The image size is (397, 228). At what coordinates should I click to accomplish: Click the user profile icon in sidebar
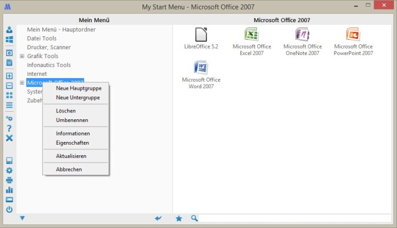tap(10, 30)
